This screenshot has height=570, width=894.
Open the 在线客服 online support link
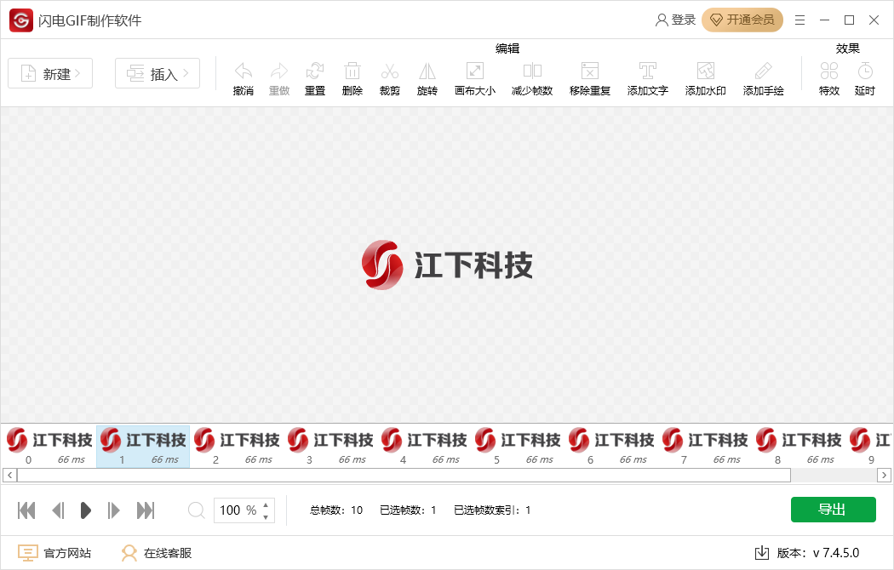tap(156, 553)
